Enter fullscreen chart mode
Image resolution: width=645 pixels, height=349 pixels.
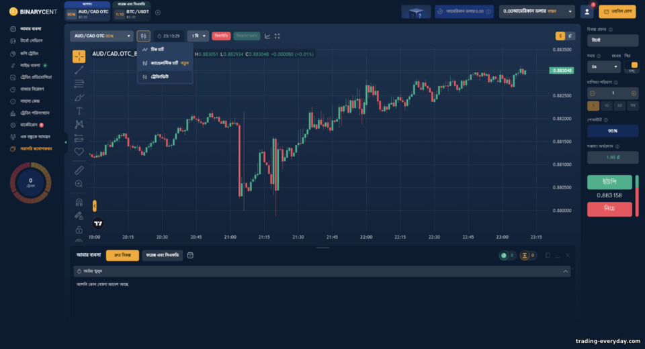(x=277, y=36)
